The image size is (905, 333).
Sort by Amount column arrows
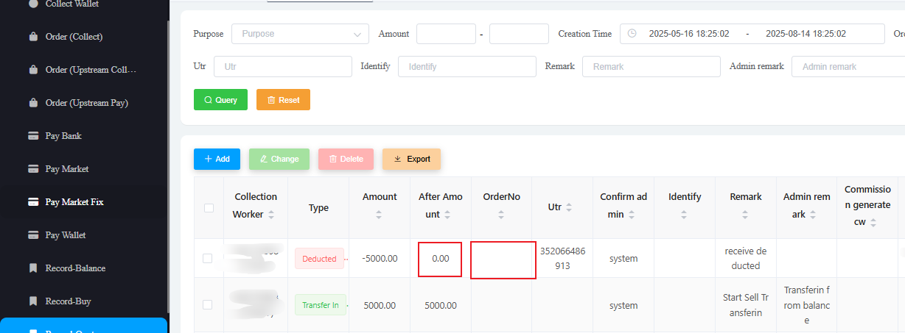(379, 215)
